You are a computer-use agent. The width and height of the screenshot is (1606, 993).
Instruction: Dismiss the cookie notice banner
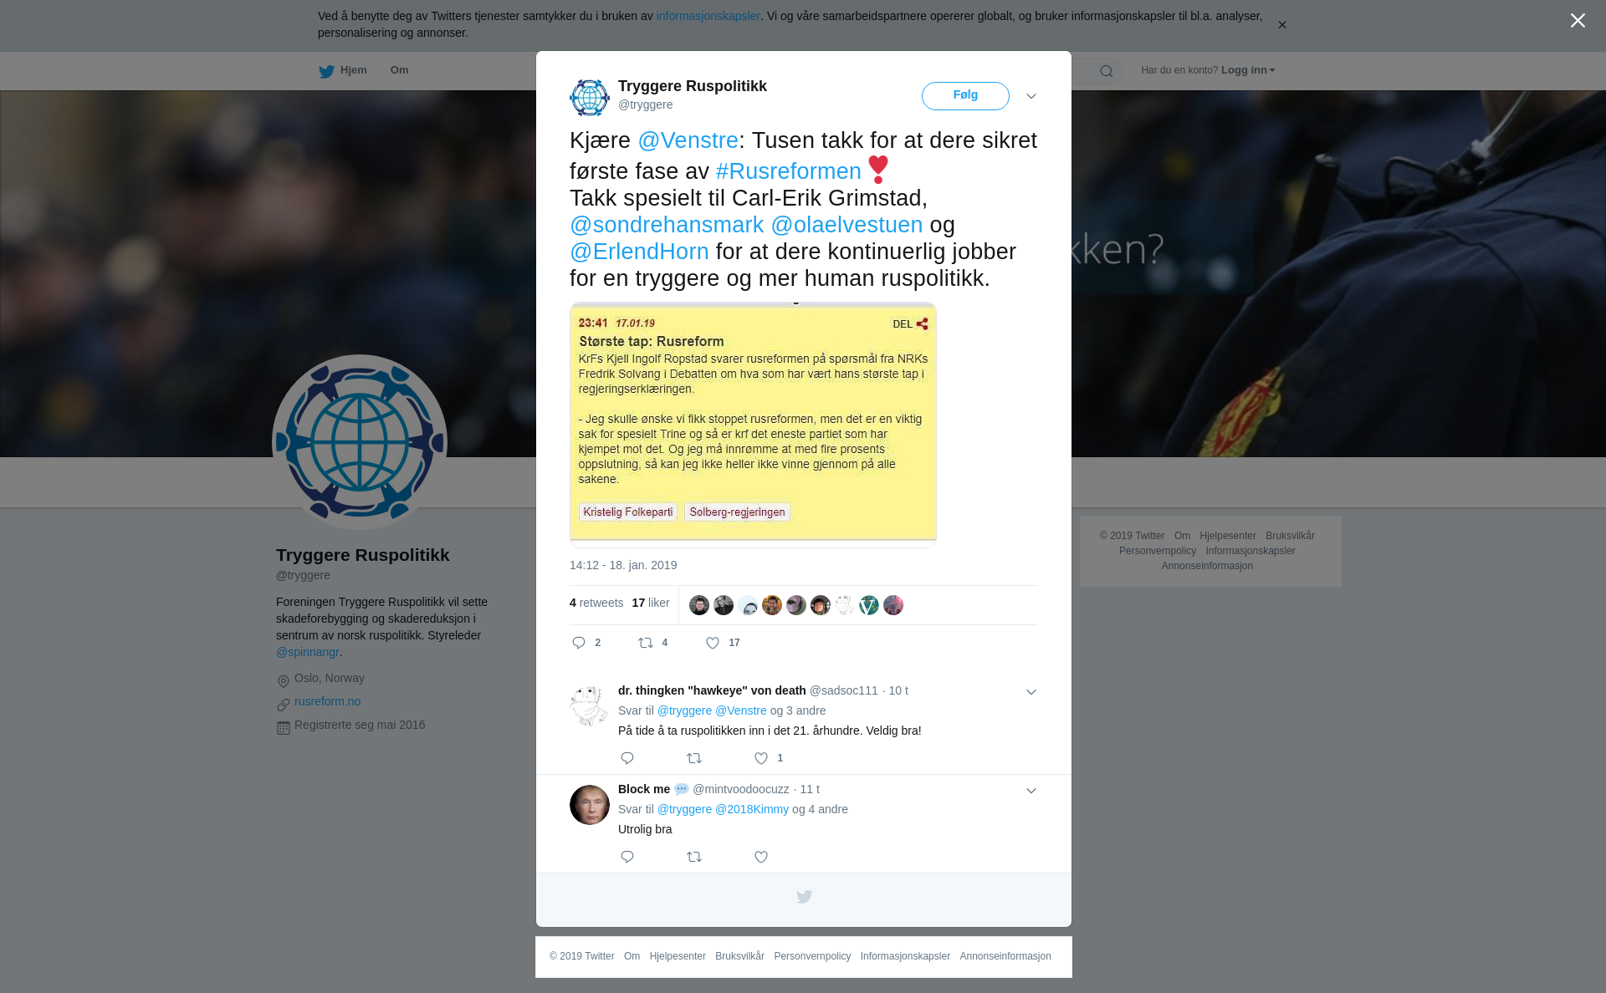(x=1281, y=25)
